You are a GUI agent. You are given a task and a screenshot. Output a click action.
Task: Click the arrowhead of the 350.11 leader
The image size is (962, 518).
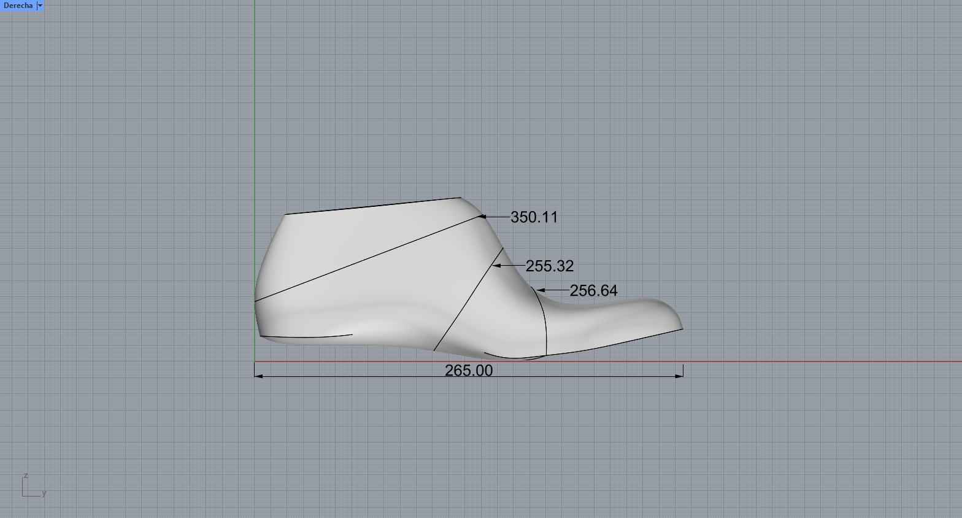pyautogui.click(x=482, y=217)
